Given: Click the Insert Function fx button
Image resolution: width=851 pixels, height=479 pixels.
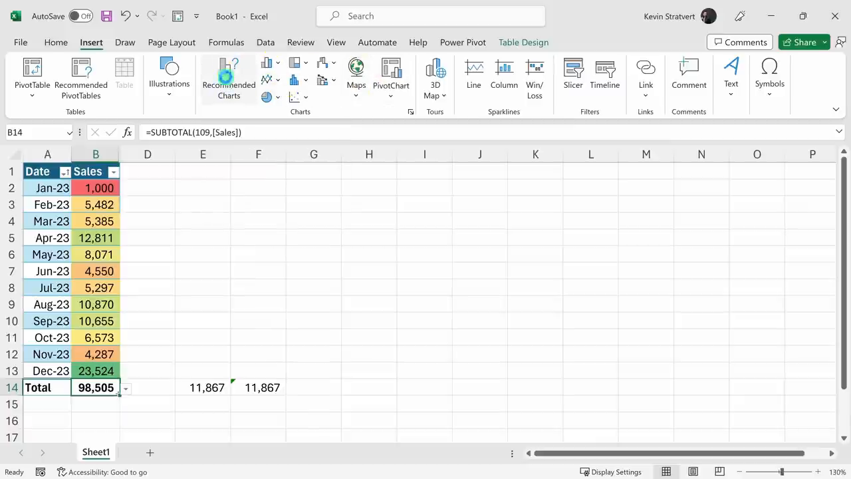Looking at the screenshot, I should [128, 132].
